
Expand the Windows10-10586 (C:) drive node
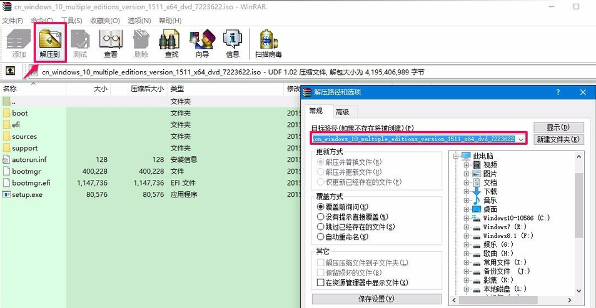point(467,218)
